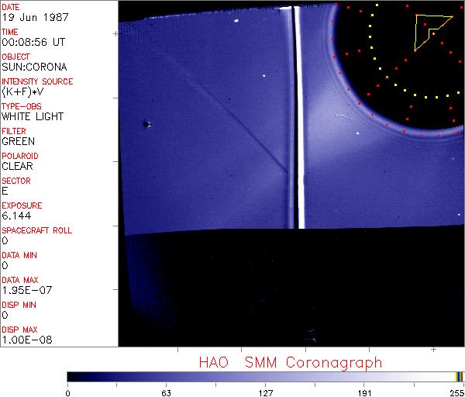
Task: Click the color bar label 63
Action: click(x=166, y=392)
